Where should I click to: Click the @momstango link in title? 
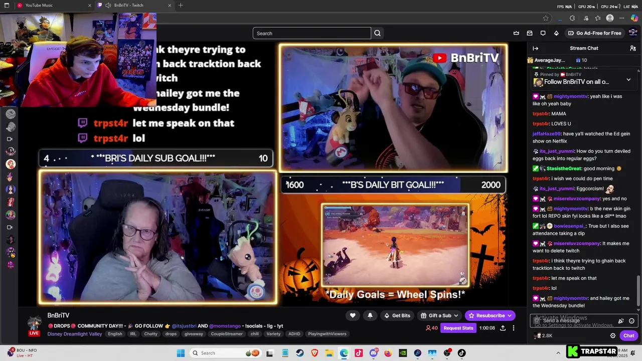coord(225,326)
